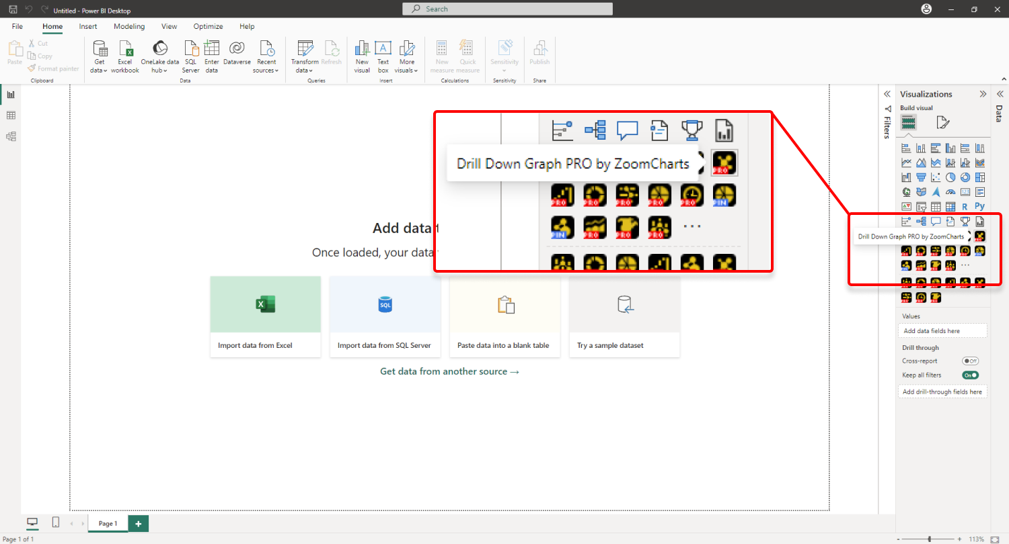Viewport: 1009px width, 544px height.
Task: Switch to Report view in left sidebar
Action: click(x=11, y=95)
